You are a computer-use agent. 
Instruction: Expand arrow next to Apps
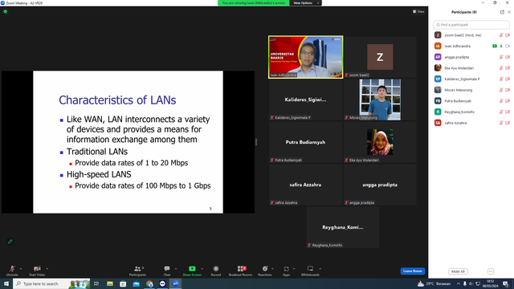294,269
